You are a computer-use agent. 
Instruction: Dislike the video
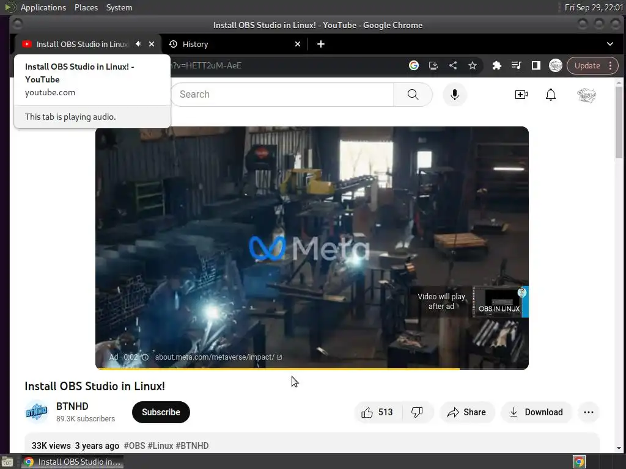(x=417, y=412)
